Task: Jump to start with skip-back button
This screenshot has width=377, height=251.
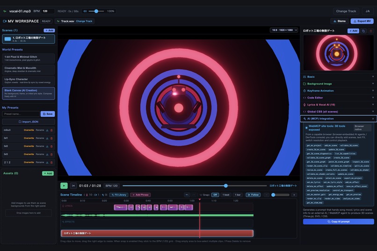Action: click(x=73, y=186)
